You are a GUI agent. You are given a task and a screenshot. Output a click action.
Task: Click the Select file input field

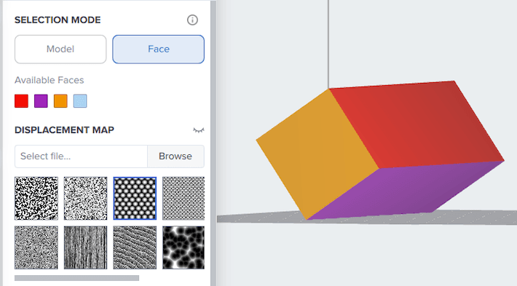(81, 156)
